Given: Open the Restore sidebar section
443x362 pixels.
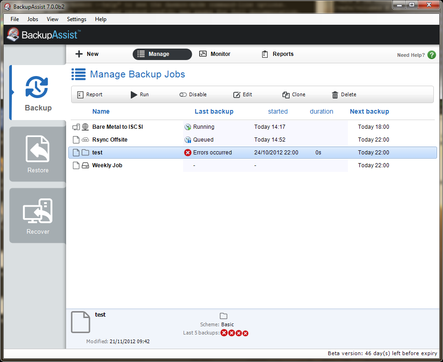Looking at the screenshot, I should (x=38, y=154).
